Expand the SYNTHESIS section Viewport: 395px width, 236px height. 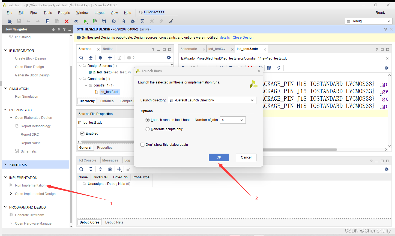[x=5, y=165]
